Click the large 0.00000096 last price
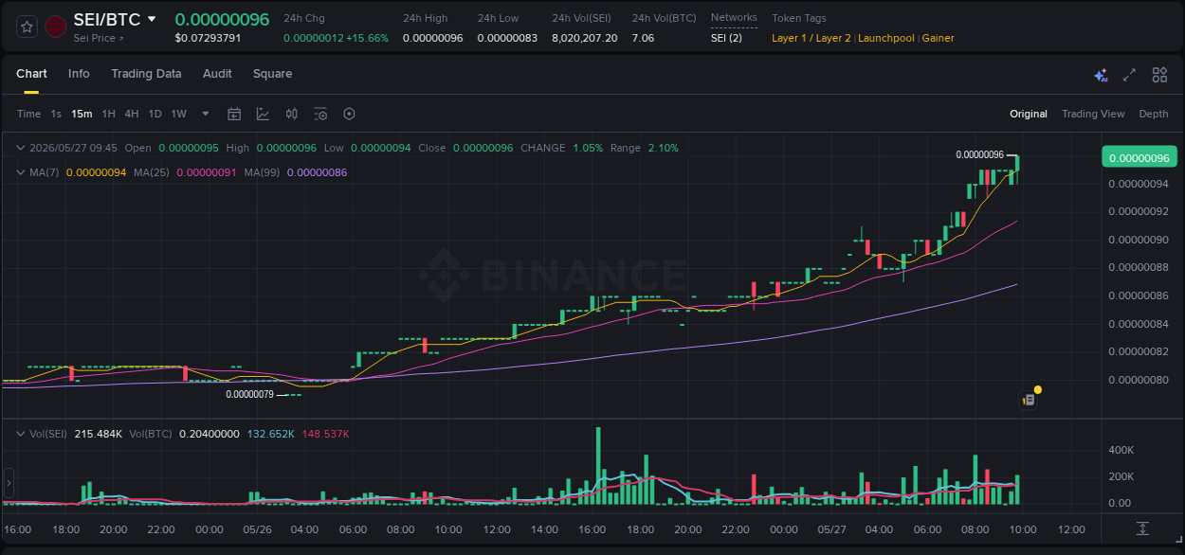 [x=222, y=19]
